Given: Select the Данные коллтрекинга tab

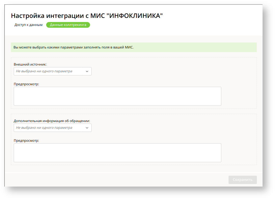Looking at the screenshot, I should click(x=68, y=25).
